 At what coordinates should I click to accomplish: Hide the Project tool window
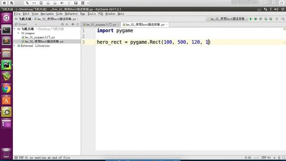pos(78,24)
